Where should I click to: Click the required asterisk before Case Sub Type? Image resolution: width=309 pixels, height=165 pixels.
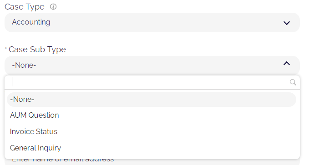click(x=6, y=48)
